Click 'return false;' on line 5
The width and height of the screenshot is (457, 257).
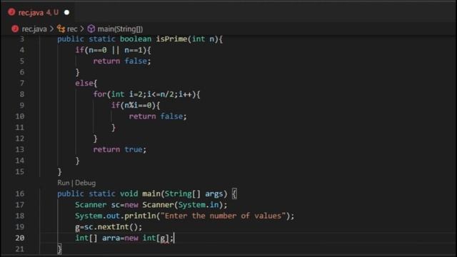point(122,61)
